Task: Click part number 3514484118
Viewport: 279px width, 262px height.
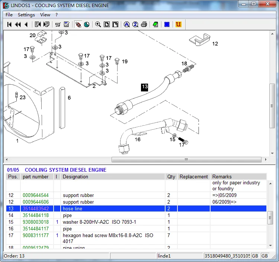Action: pos(36,215)
